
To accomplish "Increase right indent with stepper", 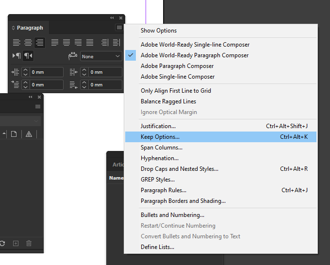I will pos(84,70).
